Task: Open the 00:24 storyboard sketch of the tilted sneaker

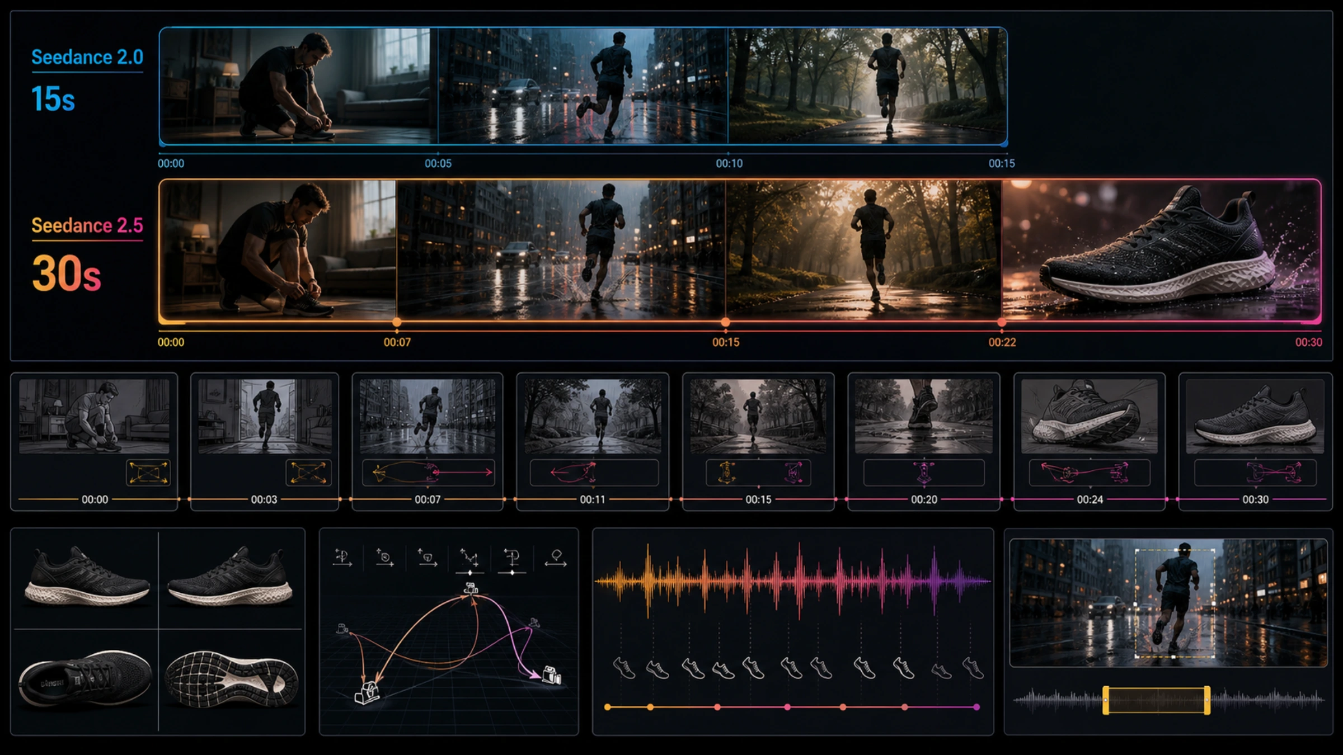Action: pos(1090,416)
